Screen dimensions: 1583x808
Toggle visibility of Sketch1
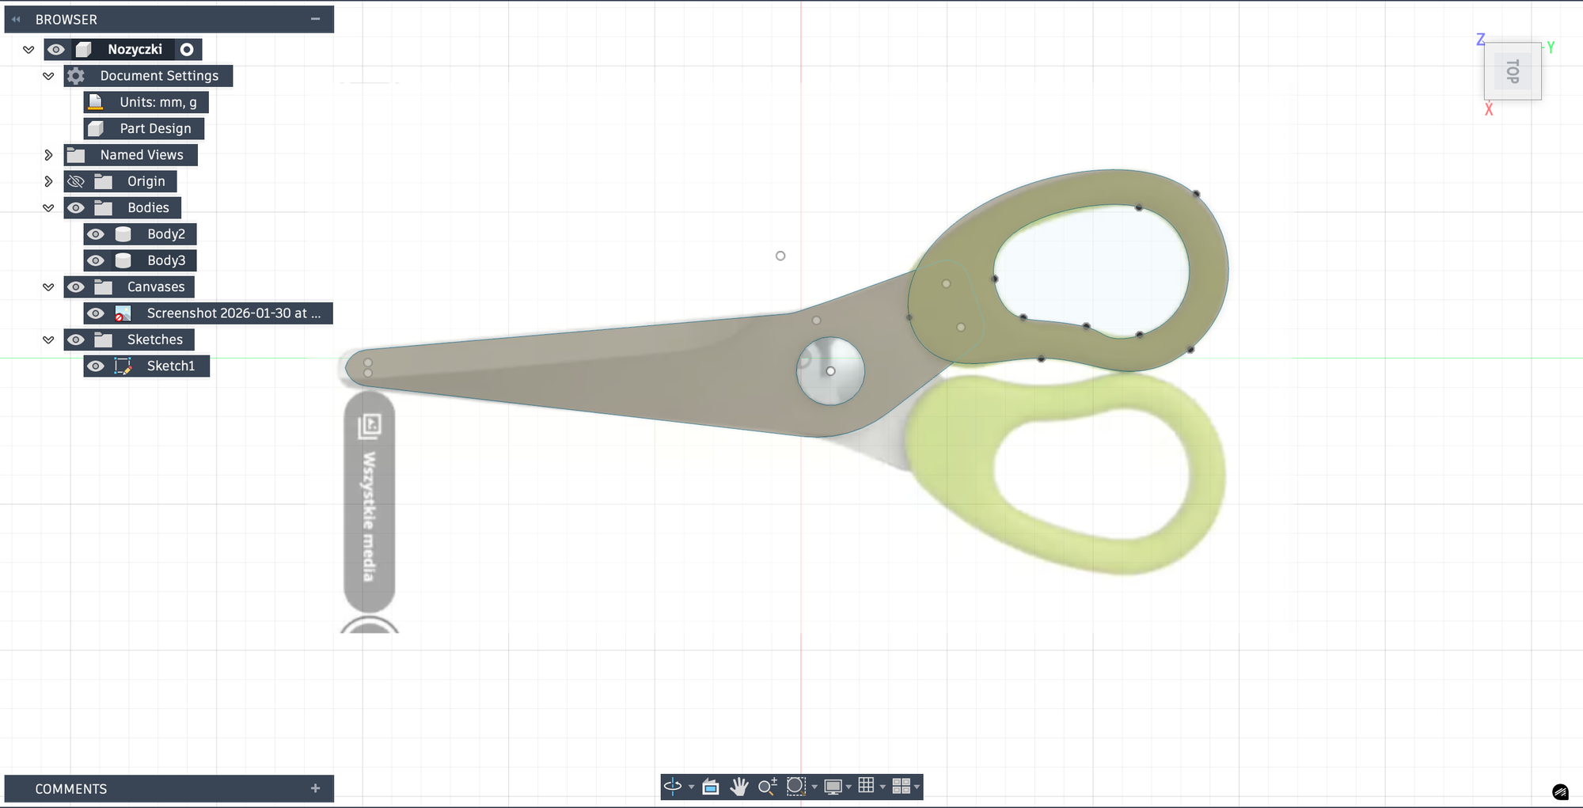click(x=96, y=366)
